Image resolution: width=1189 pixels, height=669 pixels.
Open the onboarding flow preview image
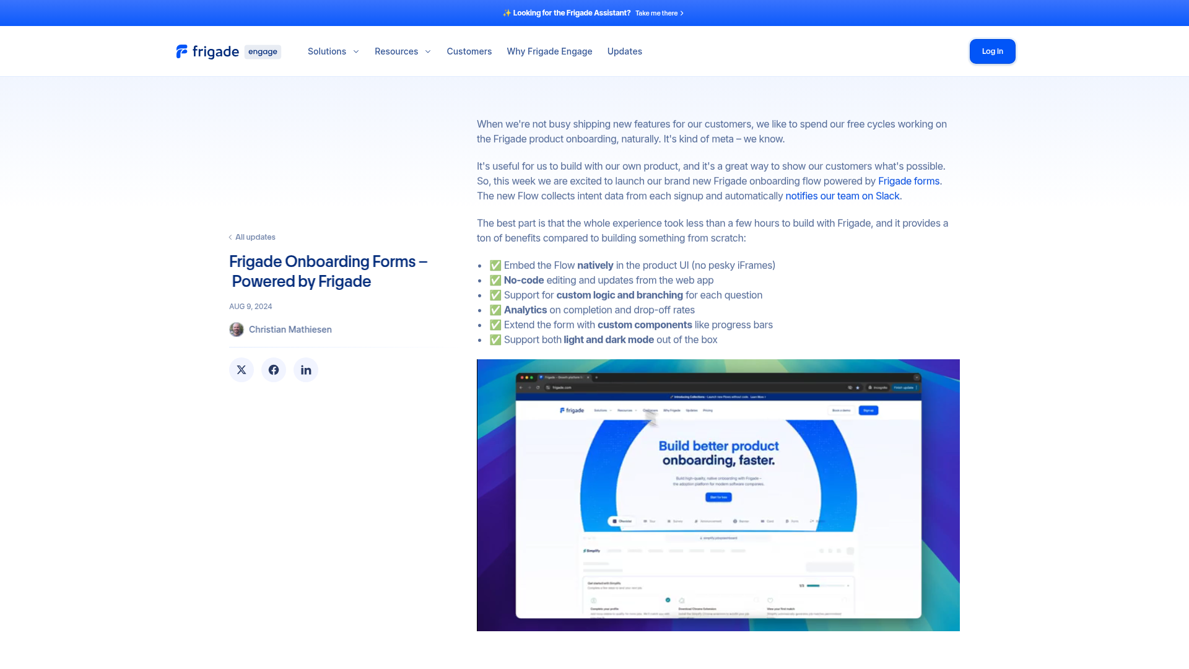click(x=718, y=495)
